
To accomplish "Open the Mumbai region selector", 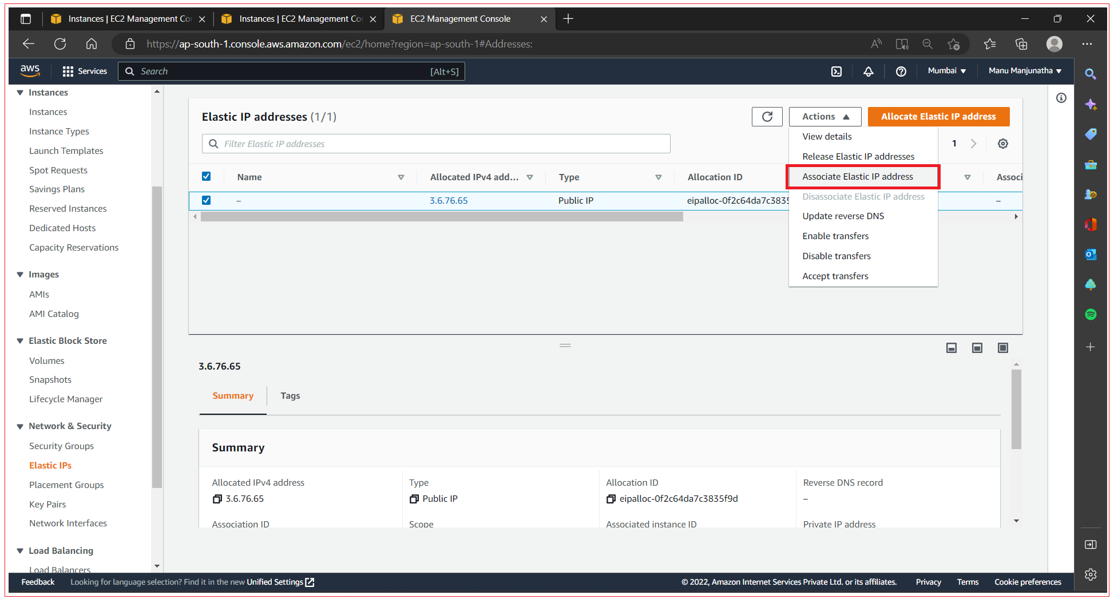I will [947, 71].
